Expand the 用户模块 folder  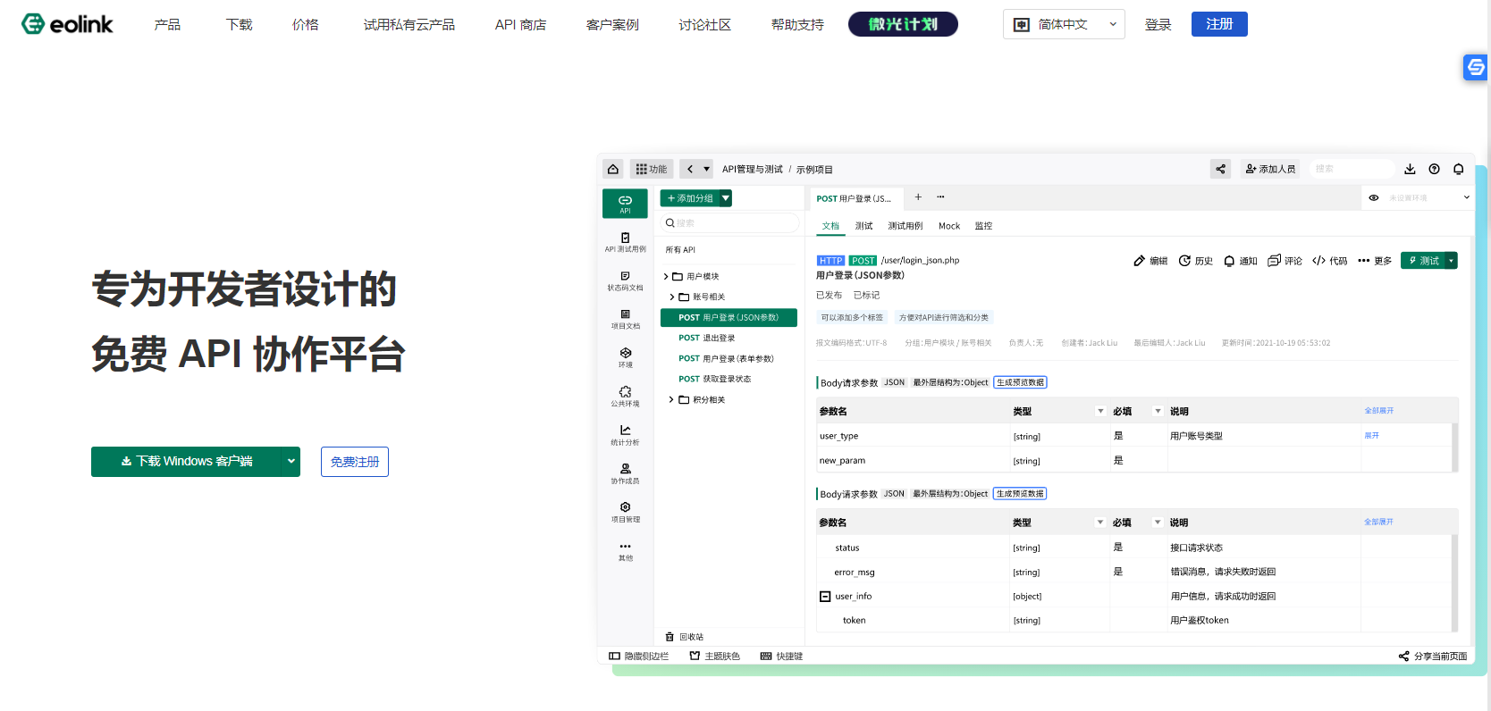[x=666, y=276]
